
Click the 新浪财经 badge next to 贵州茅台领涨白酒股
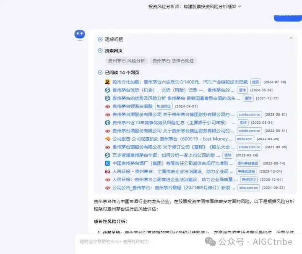pyautogui.click(x=164, y=106)
